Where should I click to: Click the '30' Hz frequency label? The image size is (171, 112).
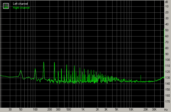pyautogui.click(x=10, y=110)
